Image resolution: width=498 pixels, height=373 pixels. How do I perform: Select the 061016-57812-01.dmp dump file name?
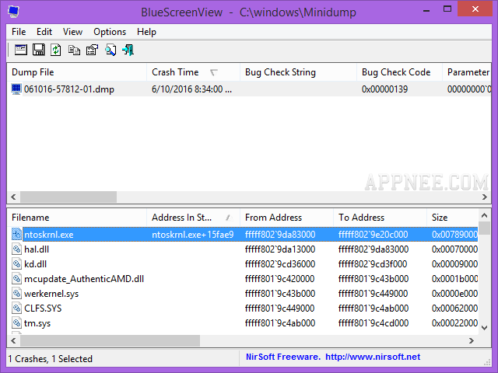[x=69, y=89]
